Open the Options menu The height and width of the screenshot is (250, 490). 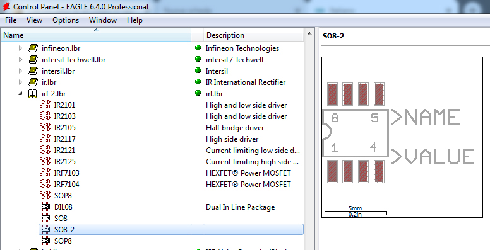pyautogui.click(x=66, y=20)
